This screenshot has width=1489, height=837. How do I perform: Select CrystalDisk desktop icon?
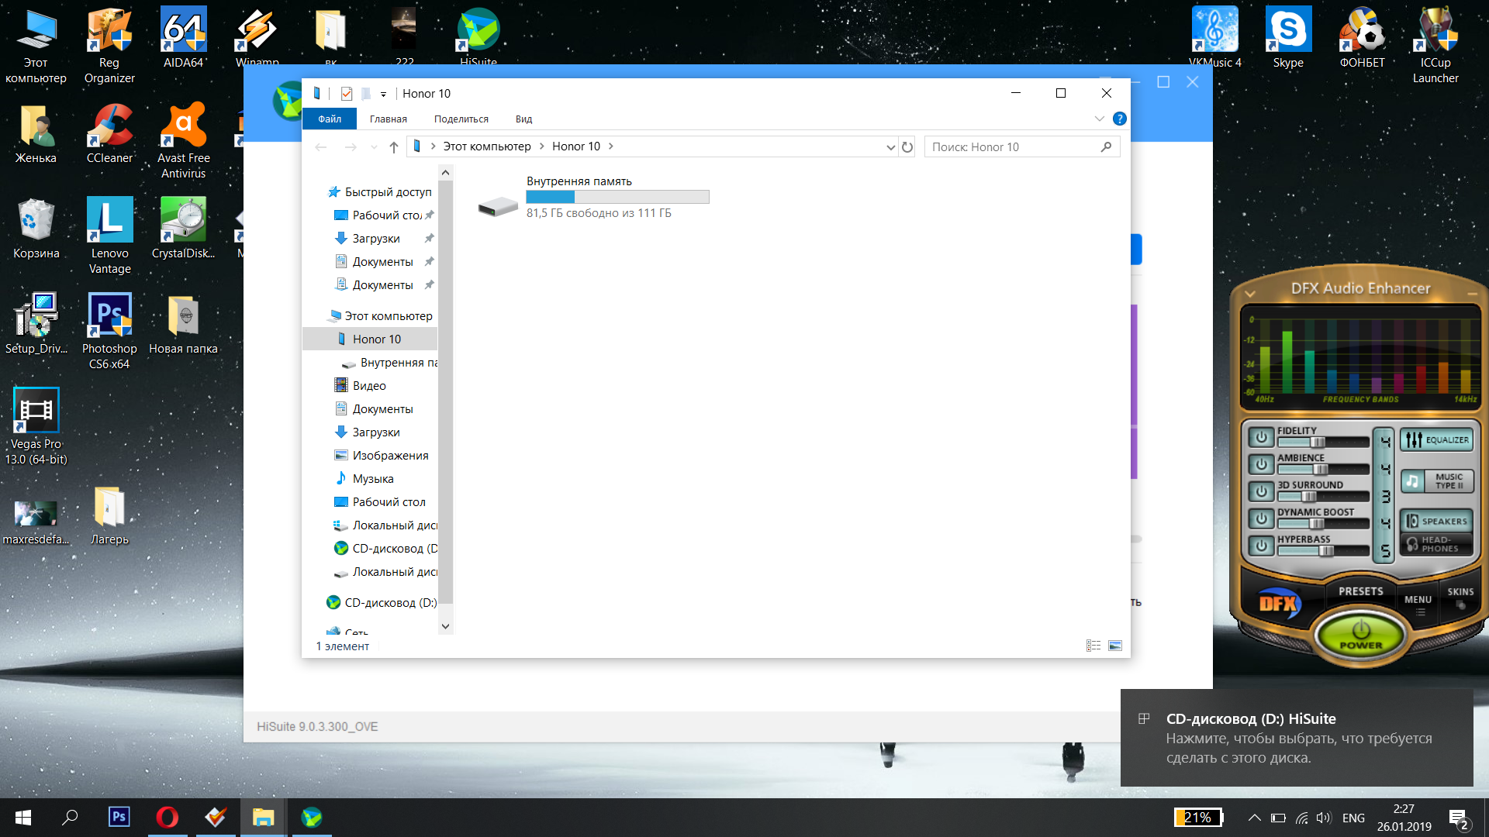[183, 227]
